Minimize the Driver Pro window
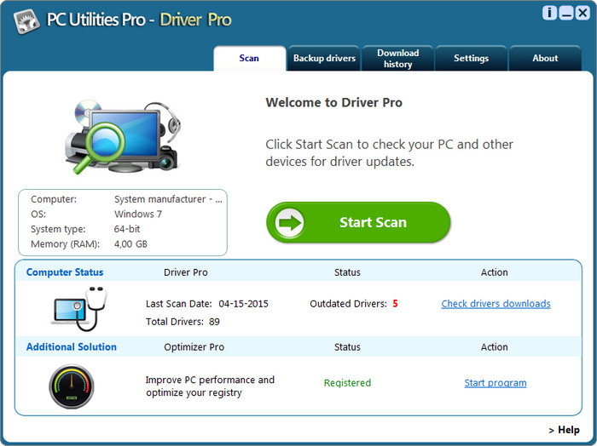597x446 pixels. tap(566, 13)
